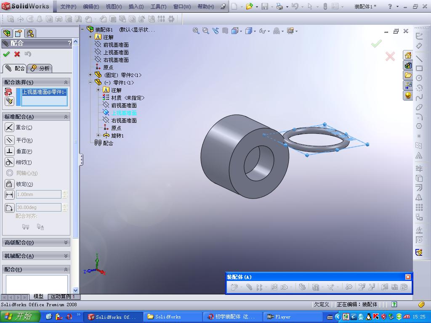Expand the 高级配合(D) section

coord(66,242)
